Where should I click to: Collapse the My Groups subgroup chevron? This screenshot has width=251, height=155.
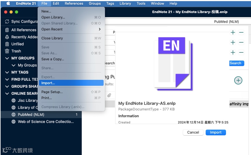[13, 65]
